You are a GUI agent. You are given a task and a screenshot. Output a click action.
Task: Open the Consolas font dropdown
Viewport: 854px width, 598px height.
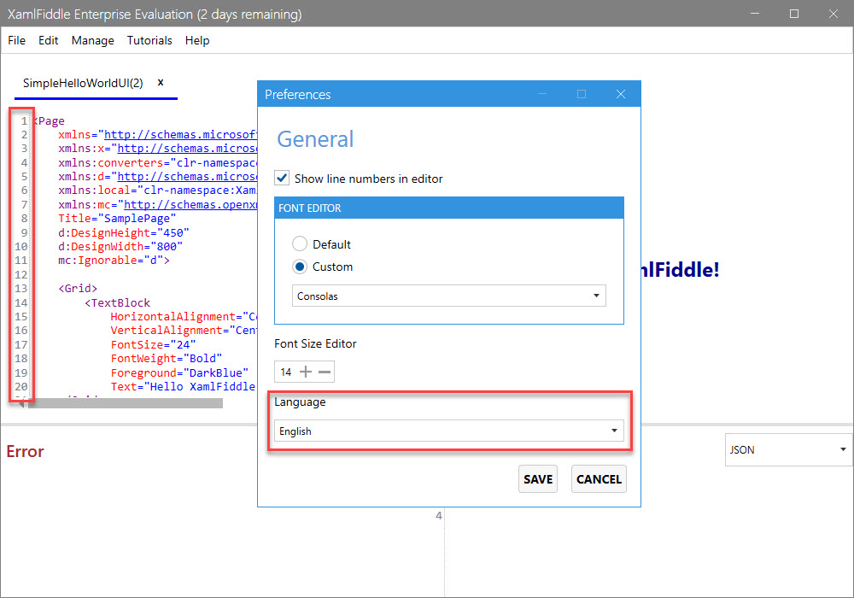(449, 296)
